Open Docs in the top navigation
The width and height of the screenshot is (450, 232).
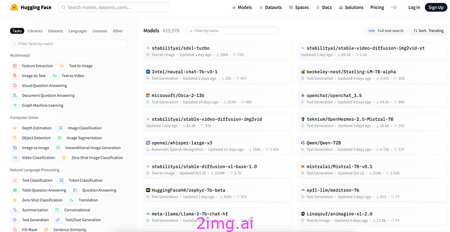click(324, 8)
